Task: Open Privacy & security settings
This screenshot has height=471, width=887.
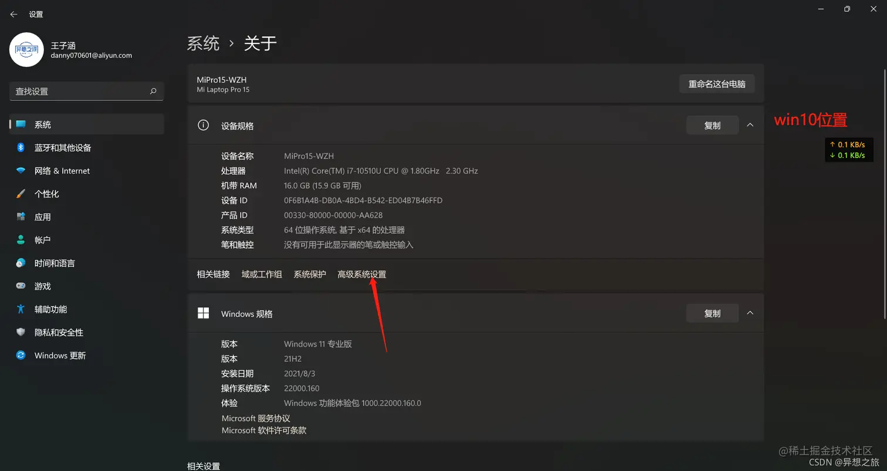Action: click(x=57, y=332)
